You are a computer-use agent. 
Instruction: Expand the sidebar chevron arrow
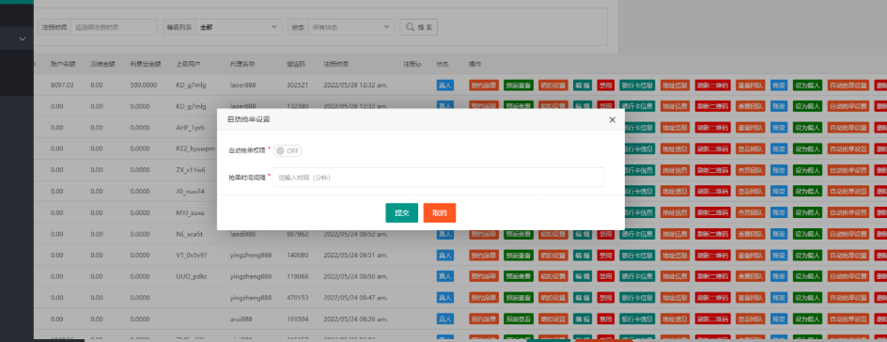pyautogui.click(x=23, y=39)
